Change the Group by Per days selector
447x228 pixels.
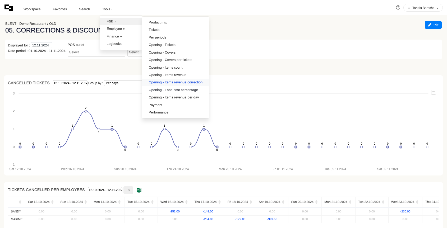pyautogui.click(x=123, y=83)
